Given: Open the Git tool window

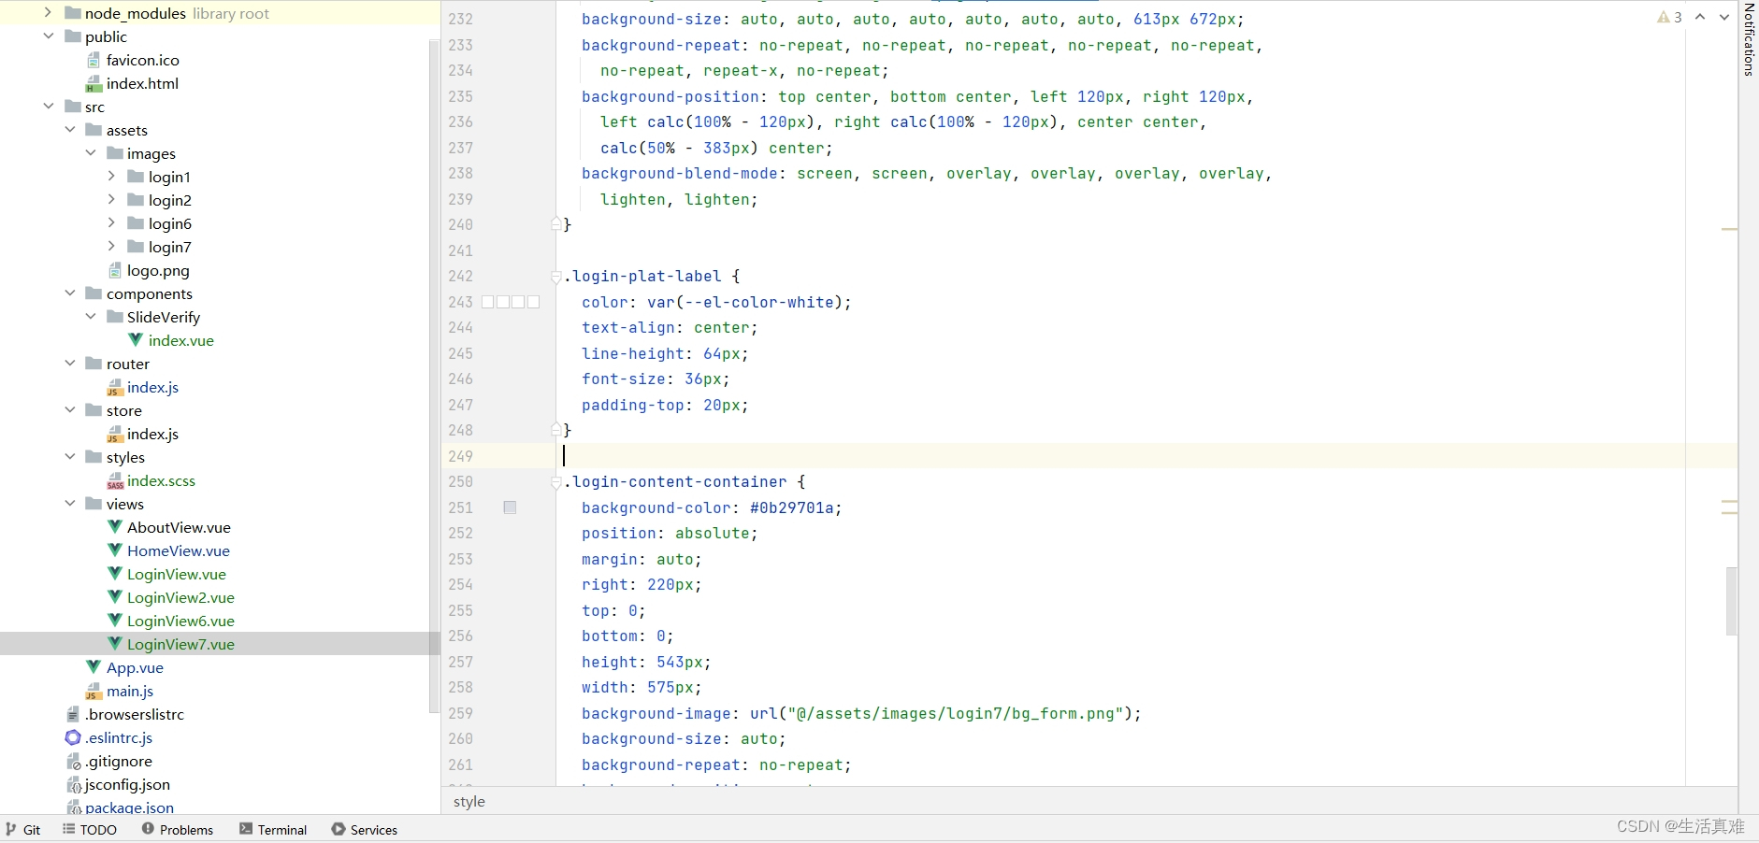Looking at the screenshot, I should pyautogui.click(x=23, y=830).
